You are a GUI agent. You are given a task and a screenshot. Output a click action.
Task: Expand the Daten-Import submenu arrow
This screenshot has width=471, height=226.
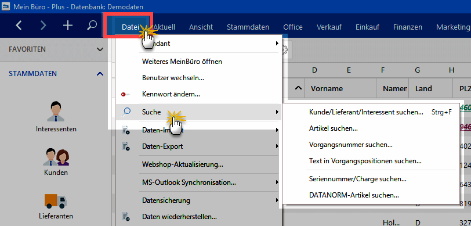click(277, 130)
